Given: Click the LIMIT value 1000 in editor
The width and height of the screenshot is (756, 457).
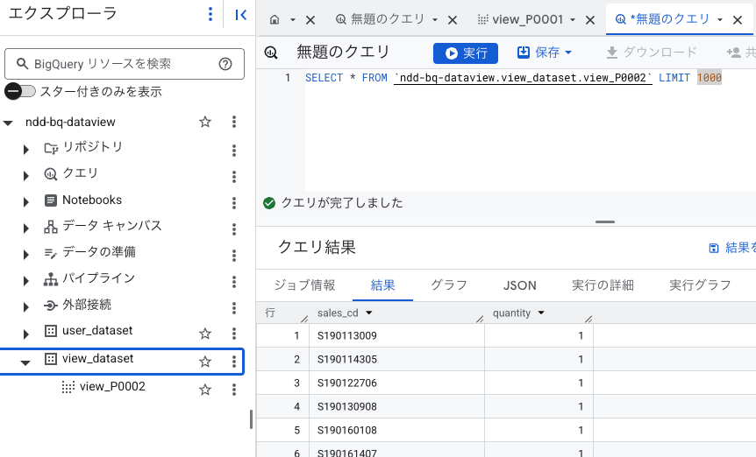Looking at the screenshot, I should pyautogui.click(x=710, y=78).
